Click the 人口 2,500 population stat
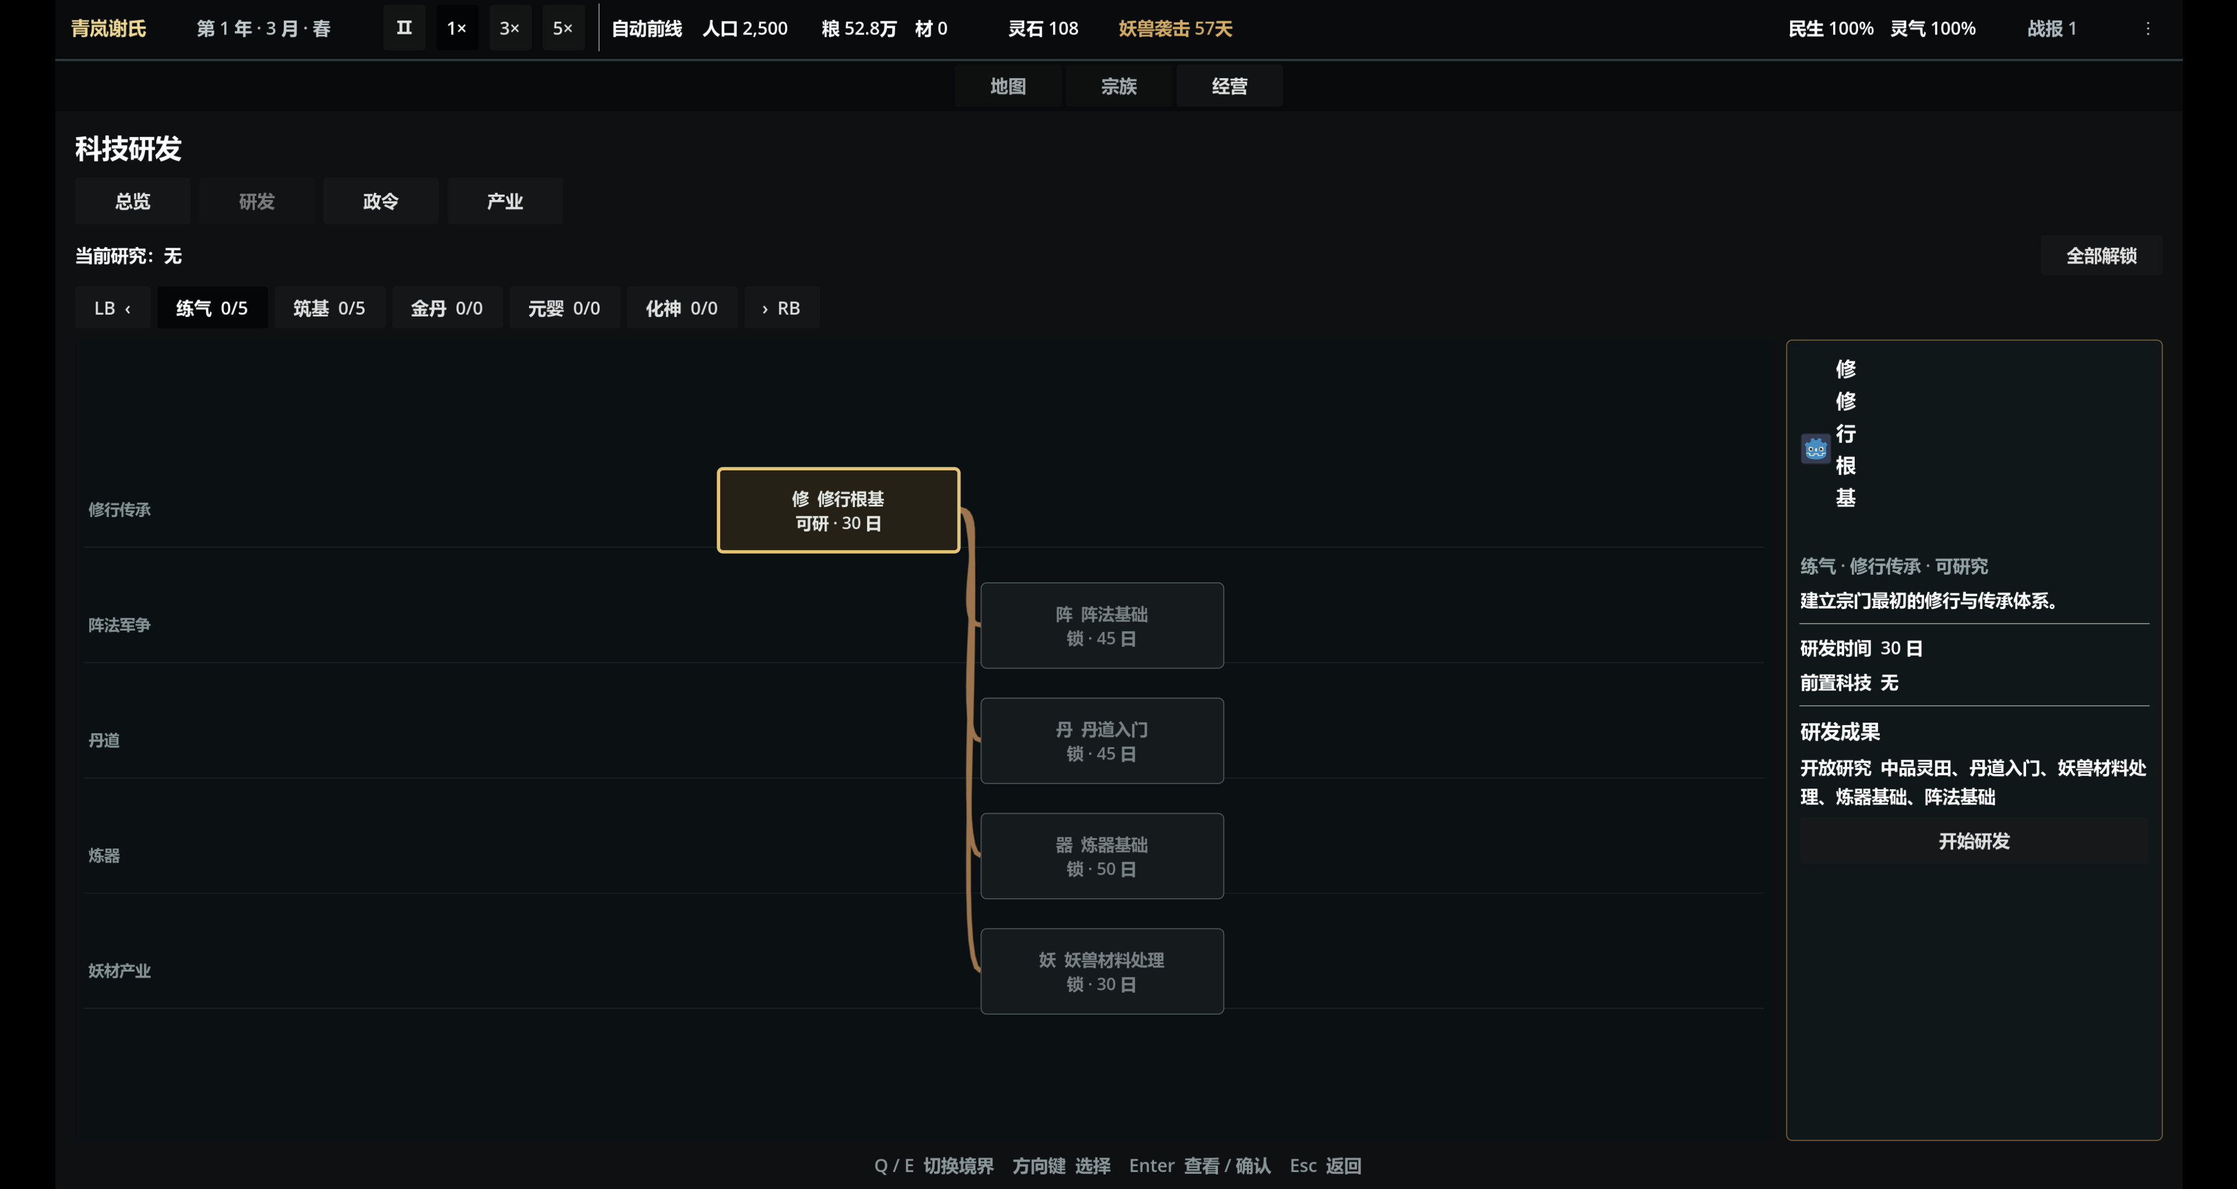Image resolution: width=2237 pixels, height=1189 pixels. pos(745,29)
